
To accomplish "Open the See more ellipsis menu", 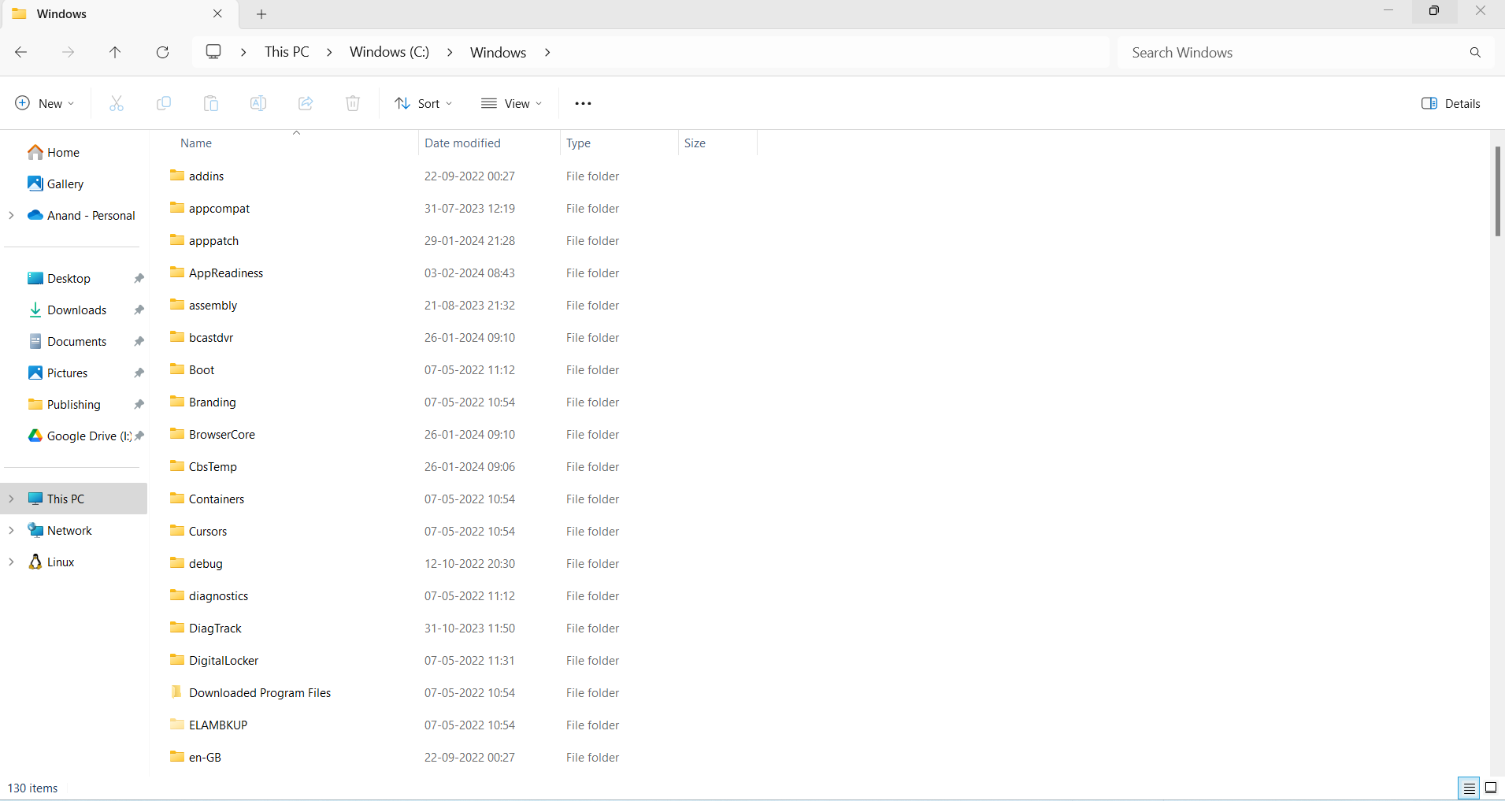I will [x=583, y=103].
